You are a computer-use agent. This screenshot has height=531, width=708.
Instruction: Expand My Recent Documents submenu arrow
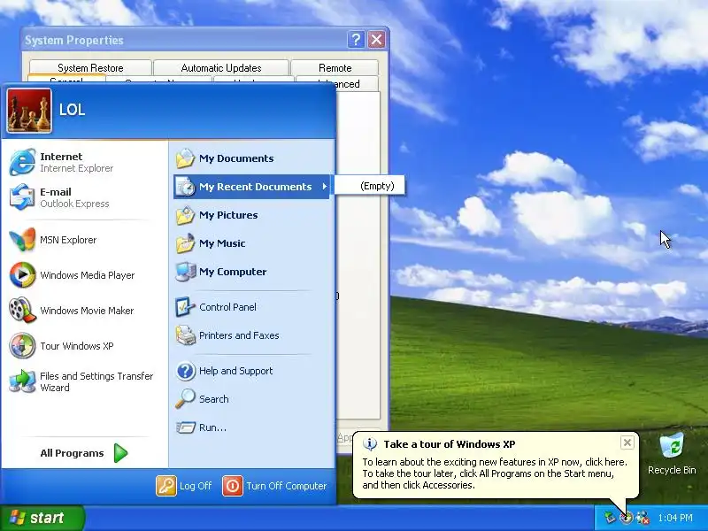(x=324, y=187)
